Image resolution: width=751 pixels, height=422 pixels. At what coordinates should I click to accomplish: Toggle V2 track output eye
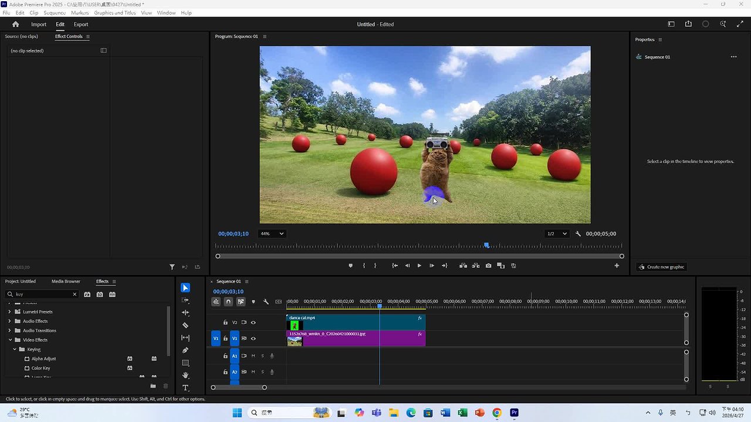253,322
